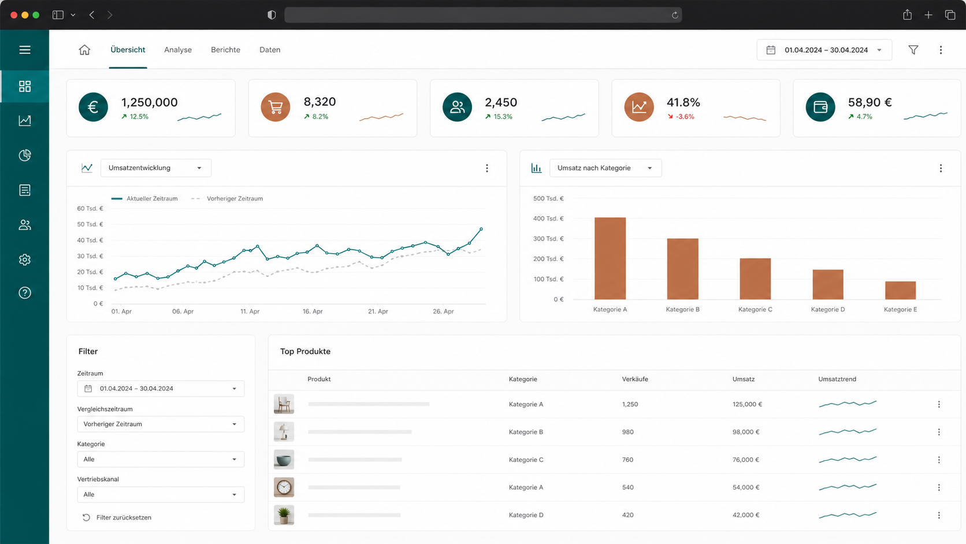Open the Umsatzentwicklung chart selector
This screenshot has width=966, height=544.
156,168
